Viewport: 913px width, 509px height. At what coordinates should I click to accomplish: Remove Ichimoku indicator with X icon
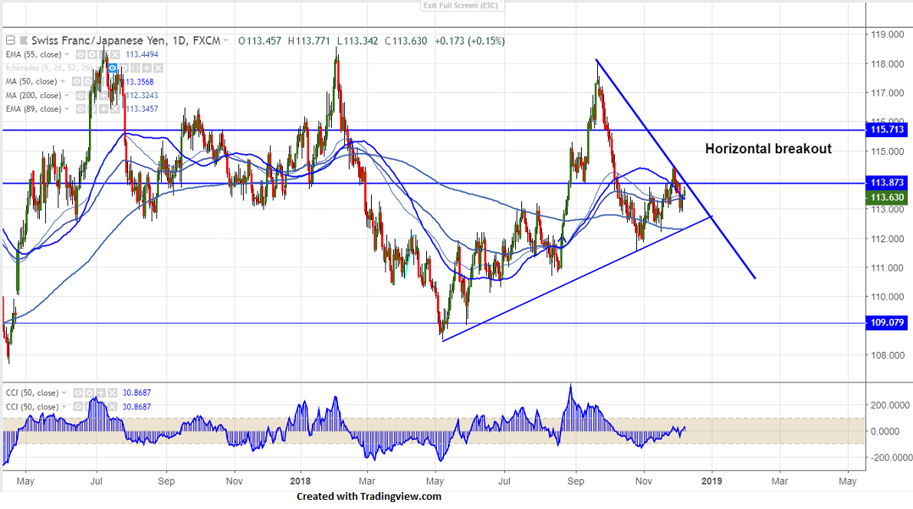(158, 68)
